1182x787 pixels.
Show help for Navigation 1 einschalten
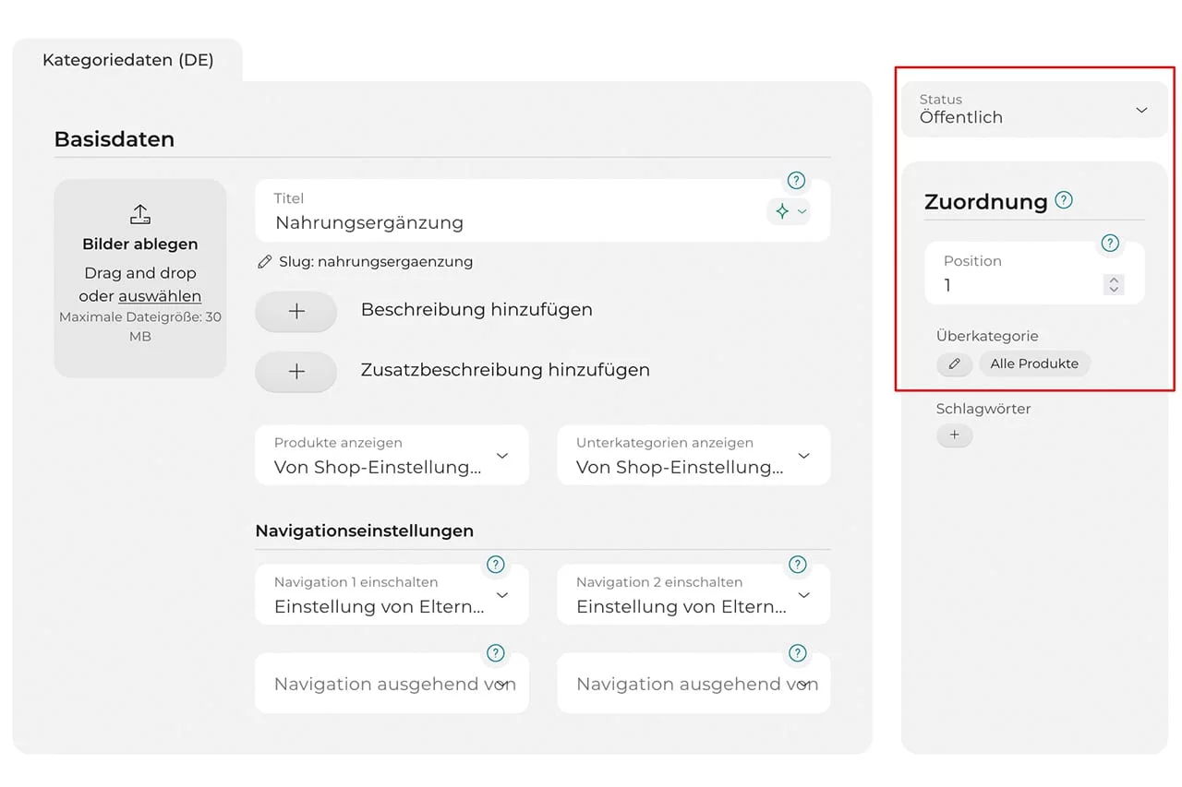click(496, 565)
